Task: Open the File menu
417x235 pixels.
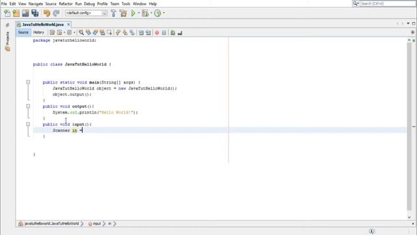Action: click(x=4, y=4)
